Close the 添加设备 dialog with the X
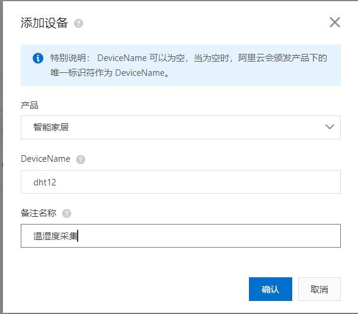 pos(335,23)
